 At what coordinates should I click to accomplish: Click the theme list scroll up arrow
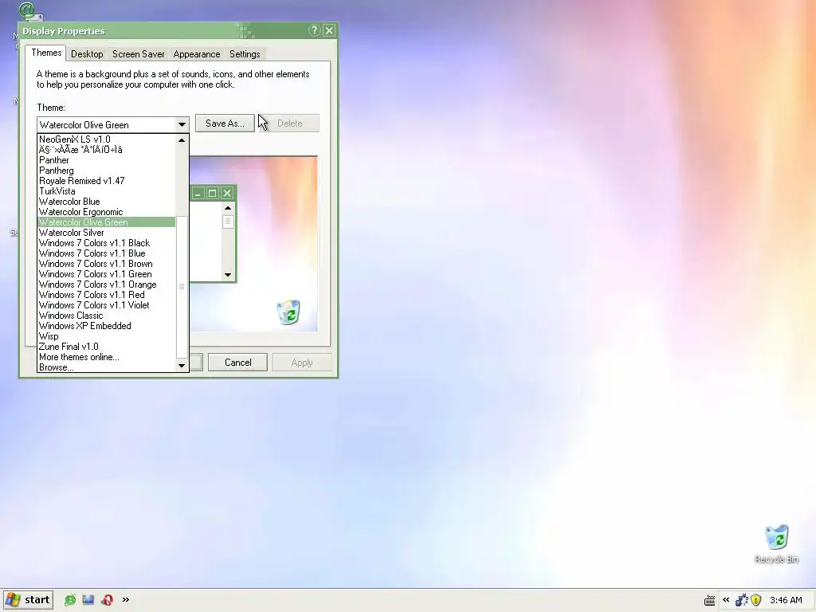pyautogui.click(x=182, y=140)
